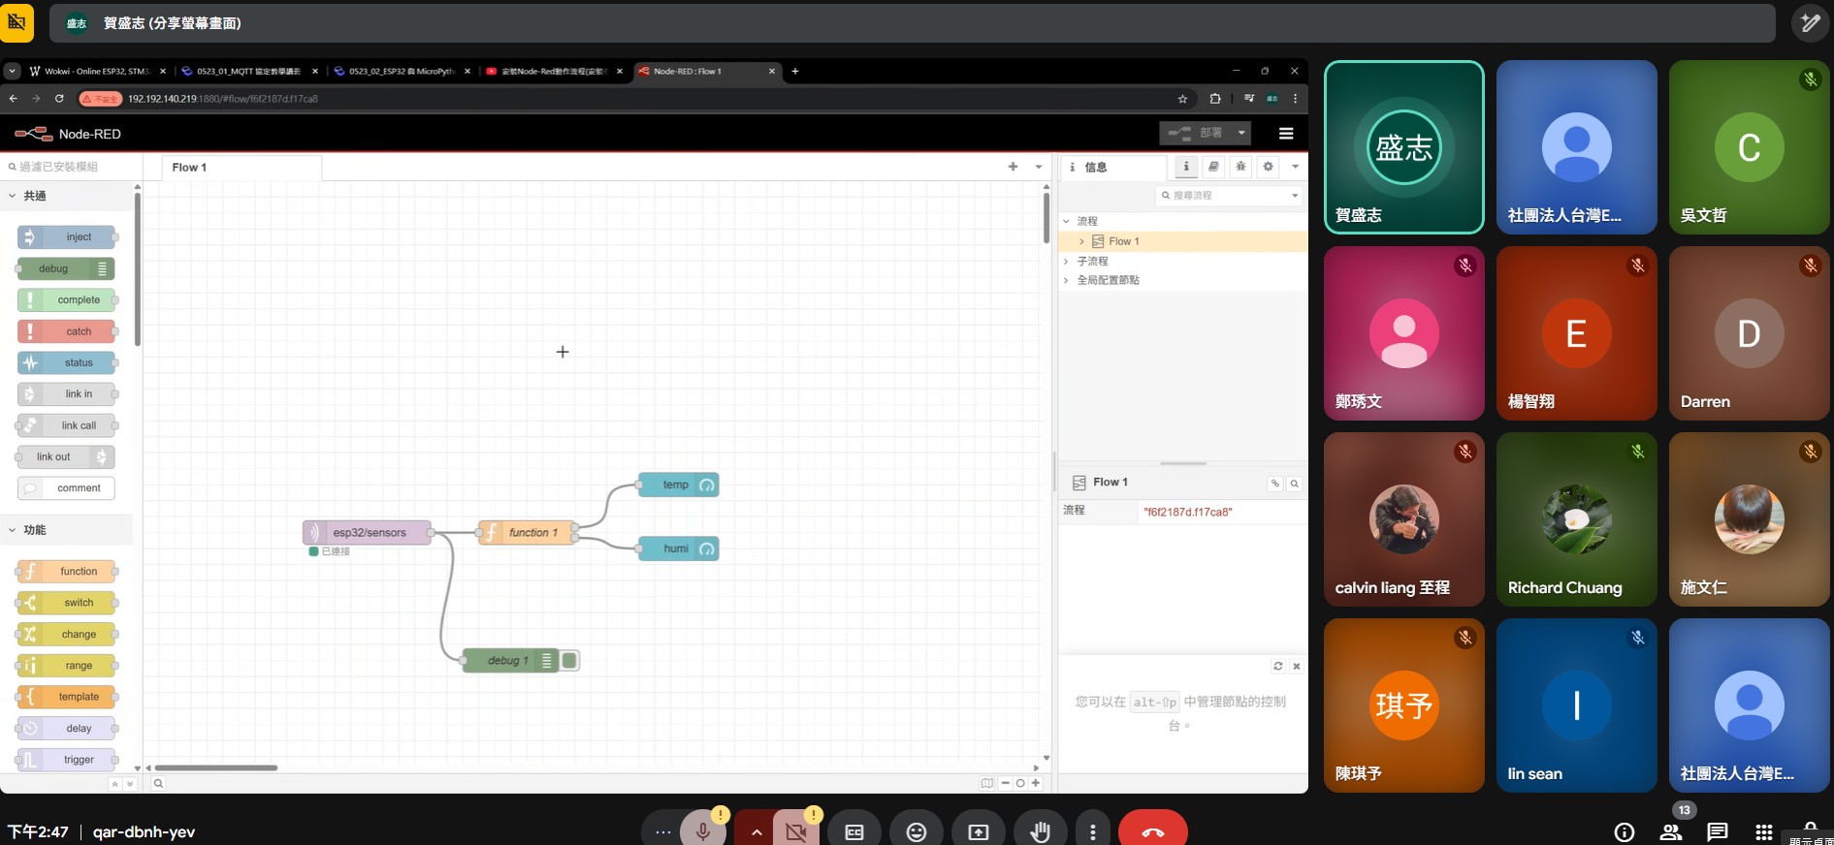
Task: Select the function 1 node on canvas
Action: 526,532
